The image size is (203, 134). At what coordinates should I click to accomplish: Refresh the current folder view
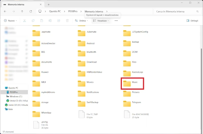(x=31, y=11)
